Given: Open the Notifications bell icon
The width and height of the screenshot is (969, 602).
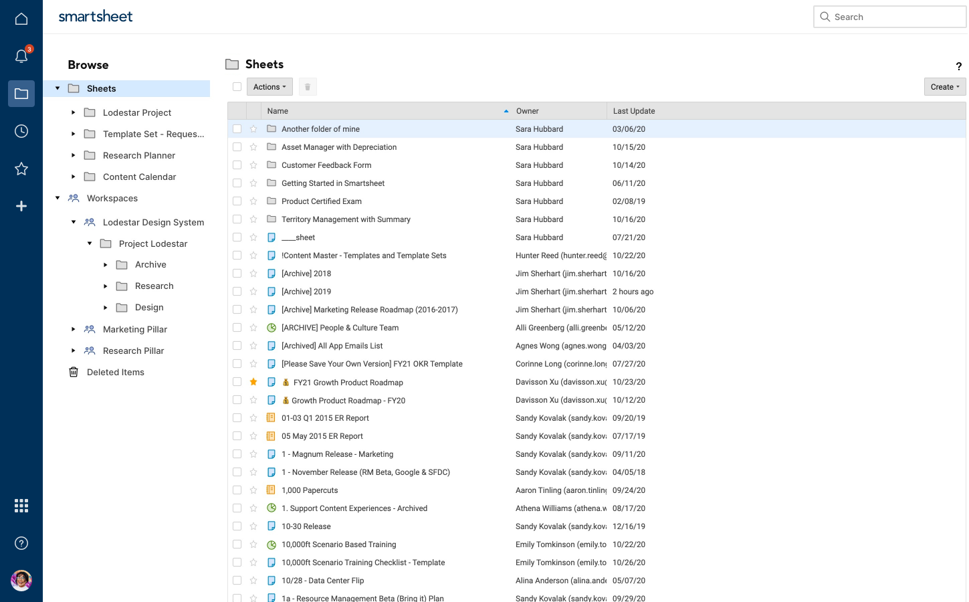Looking at the screenshot, I should (x=21, y=56).
